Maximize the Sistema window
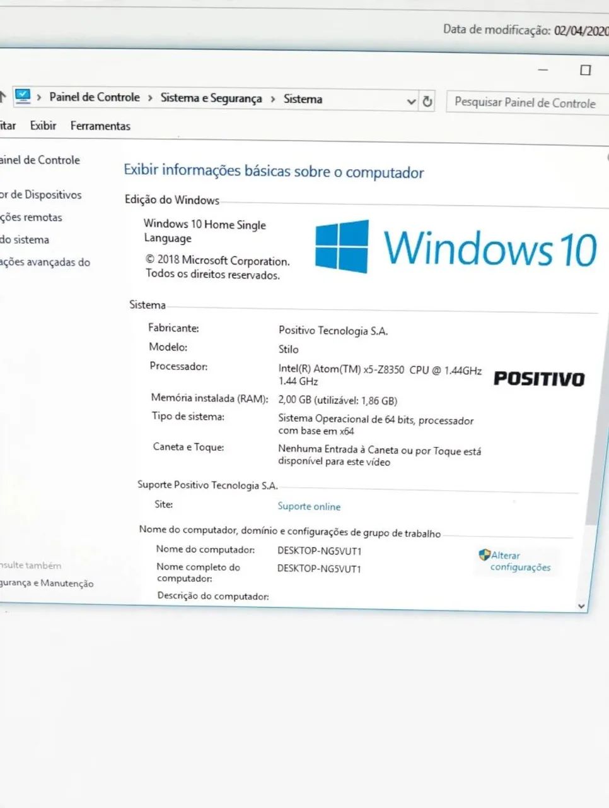Screen dimensions: 609x808 point(586,70)
